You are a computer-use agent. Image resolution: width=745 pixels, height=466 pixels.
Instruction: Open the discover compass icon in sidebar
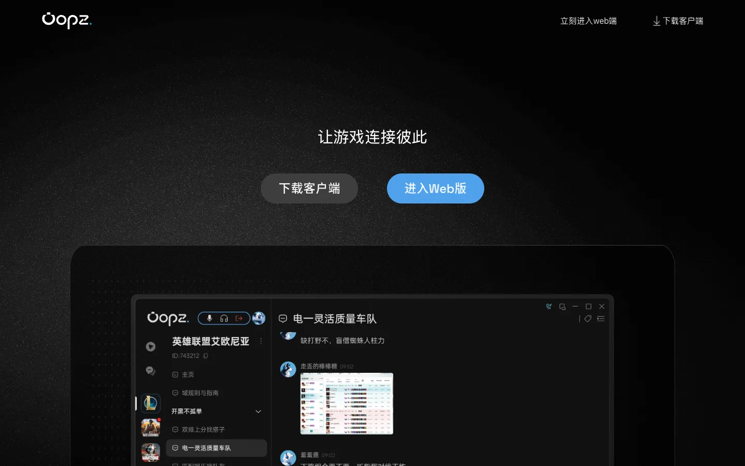coord(151,347)
